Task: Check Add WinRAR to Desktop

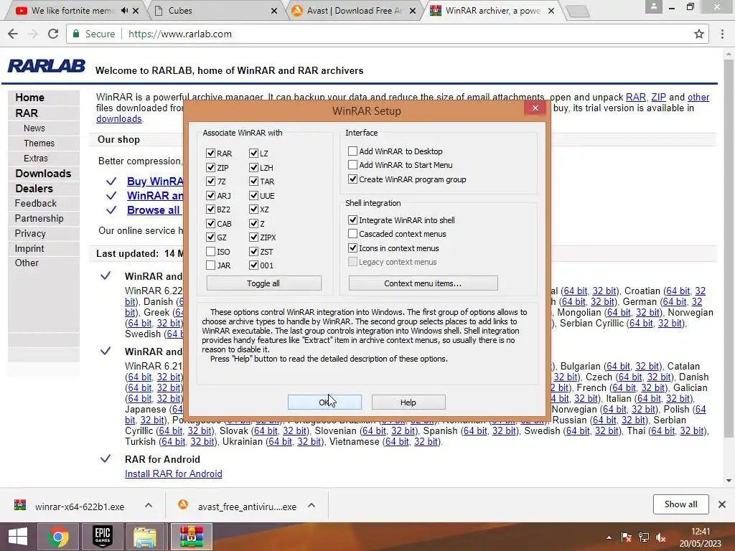Action: pyautogui.click(x=352, y=151)
